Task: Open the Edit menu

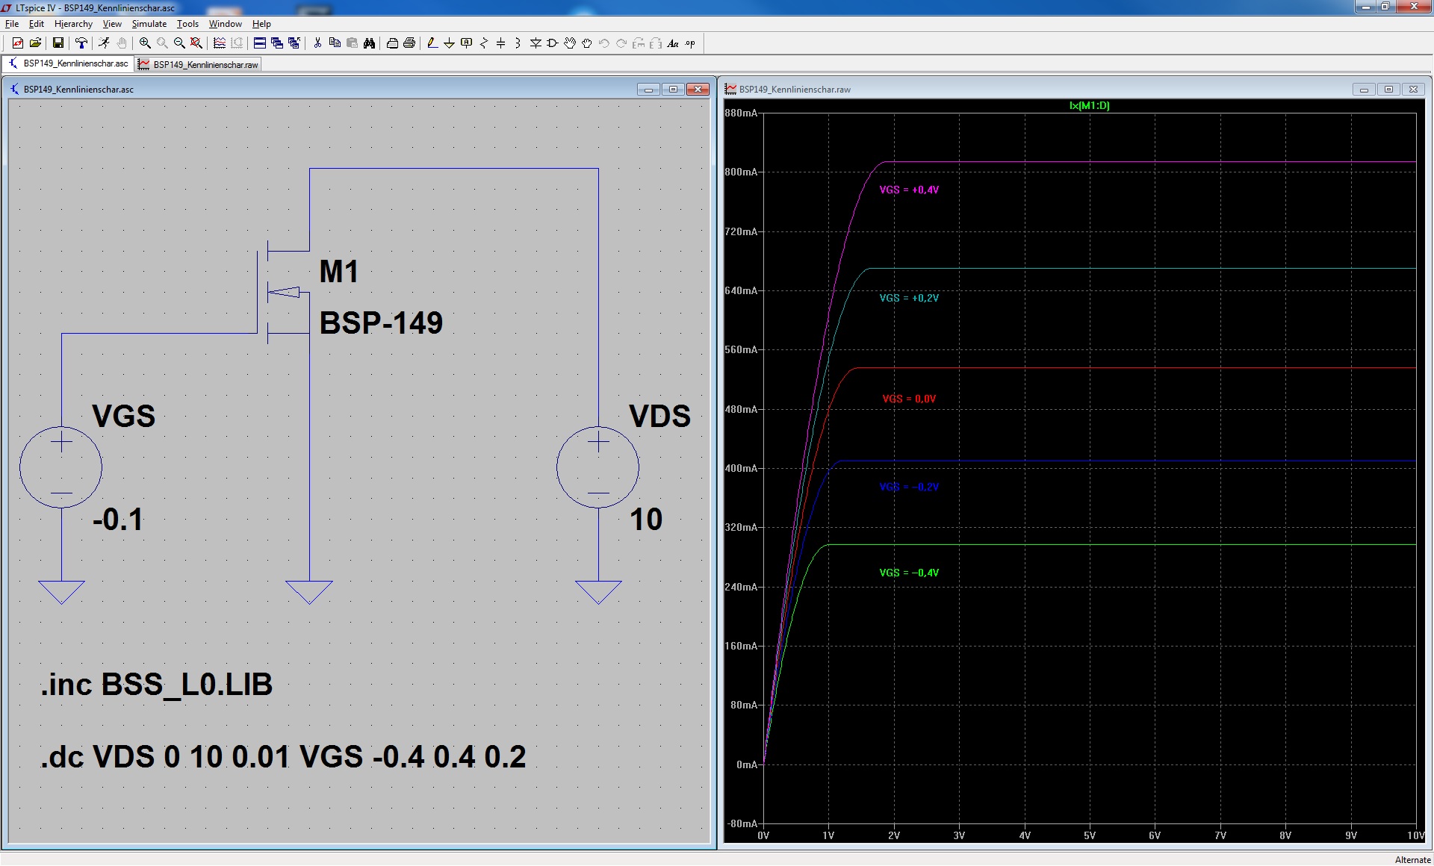Action: click(x=37, y=24)
